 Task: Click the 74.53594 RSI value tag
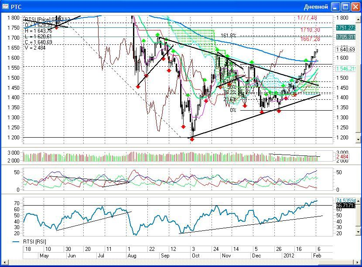tap(346, 200)
